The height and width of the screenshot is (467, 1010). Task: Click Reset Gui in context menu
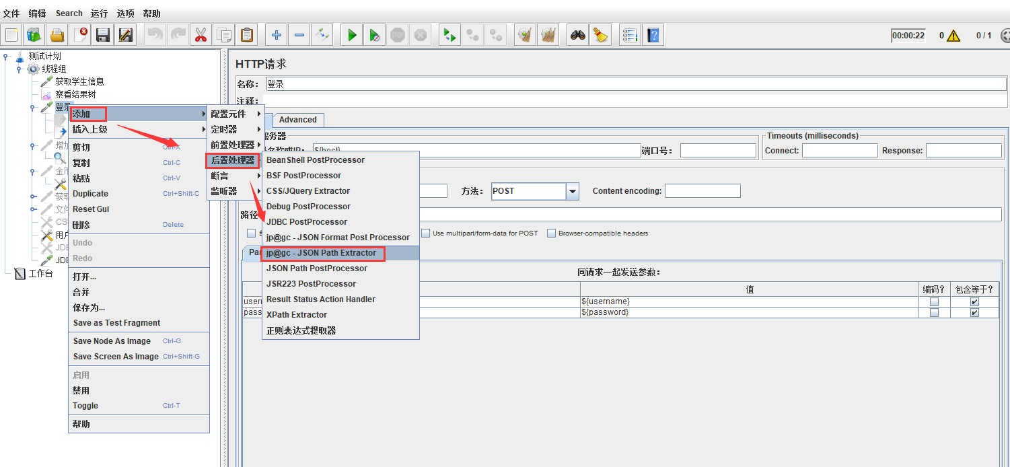click(139, 209)
